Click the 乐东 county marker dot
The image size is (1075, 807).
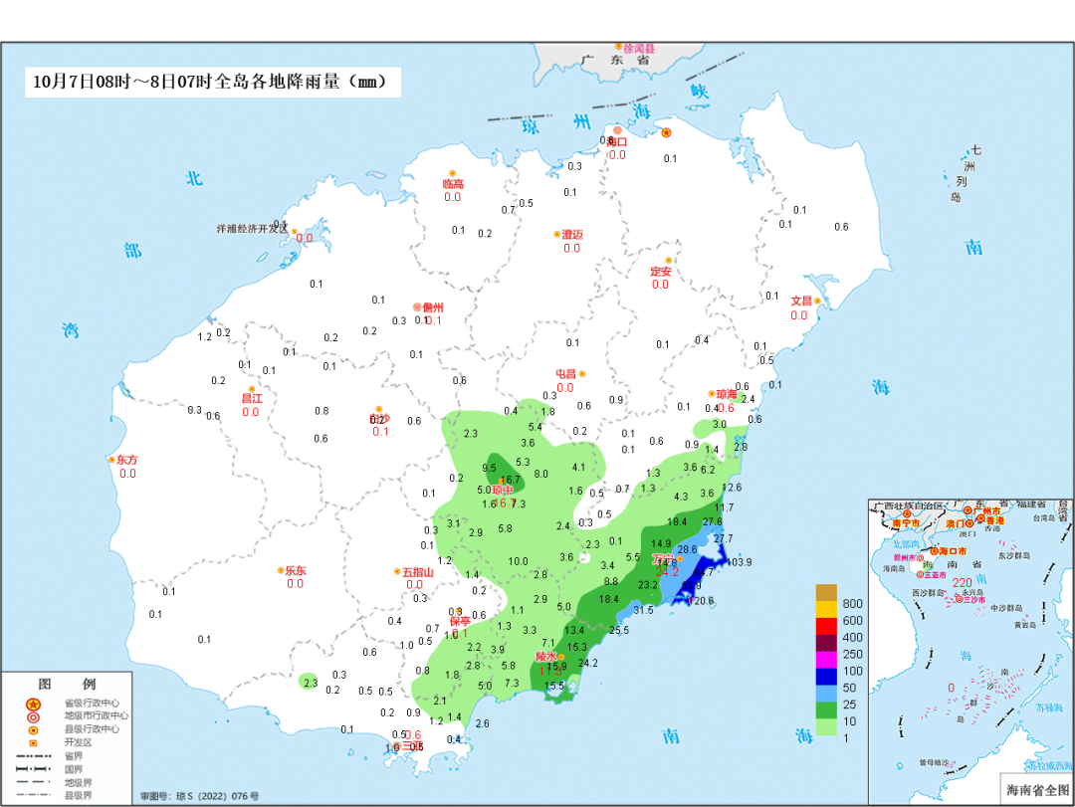[x=281, y=570]
